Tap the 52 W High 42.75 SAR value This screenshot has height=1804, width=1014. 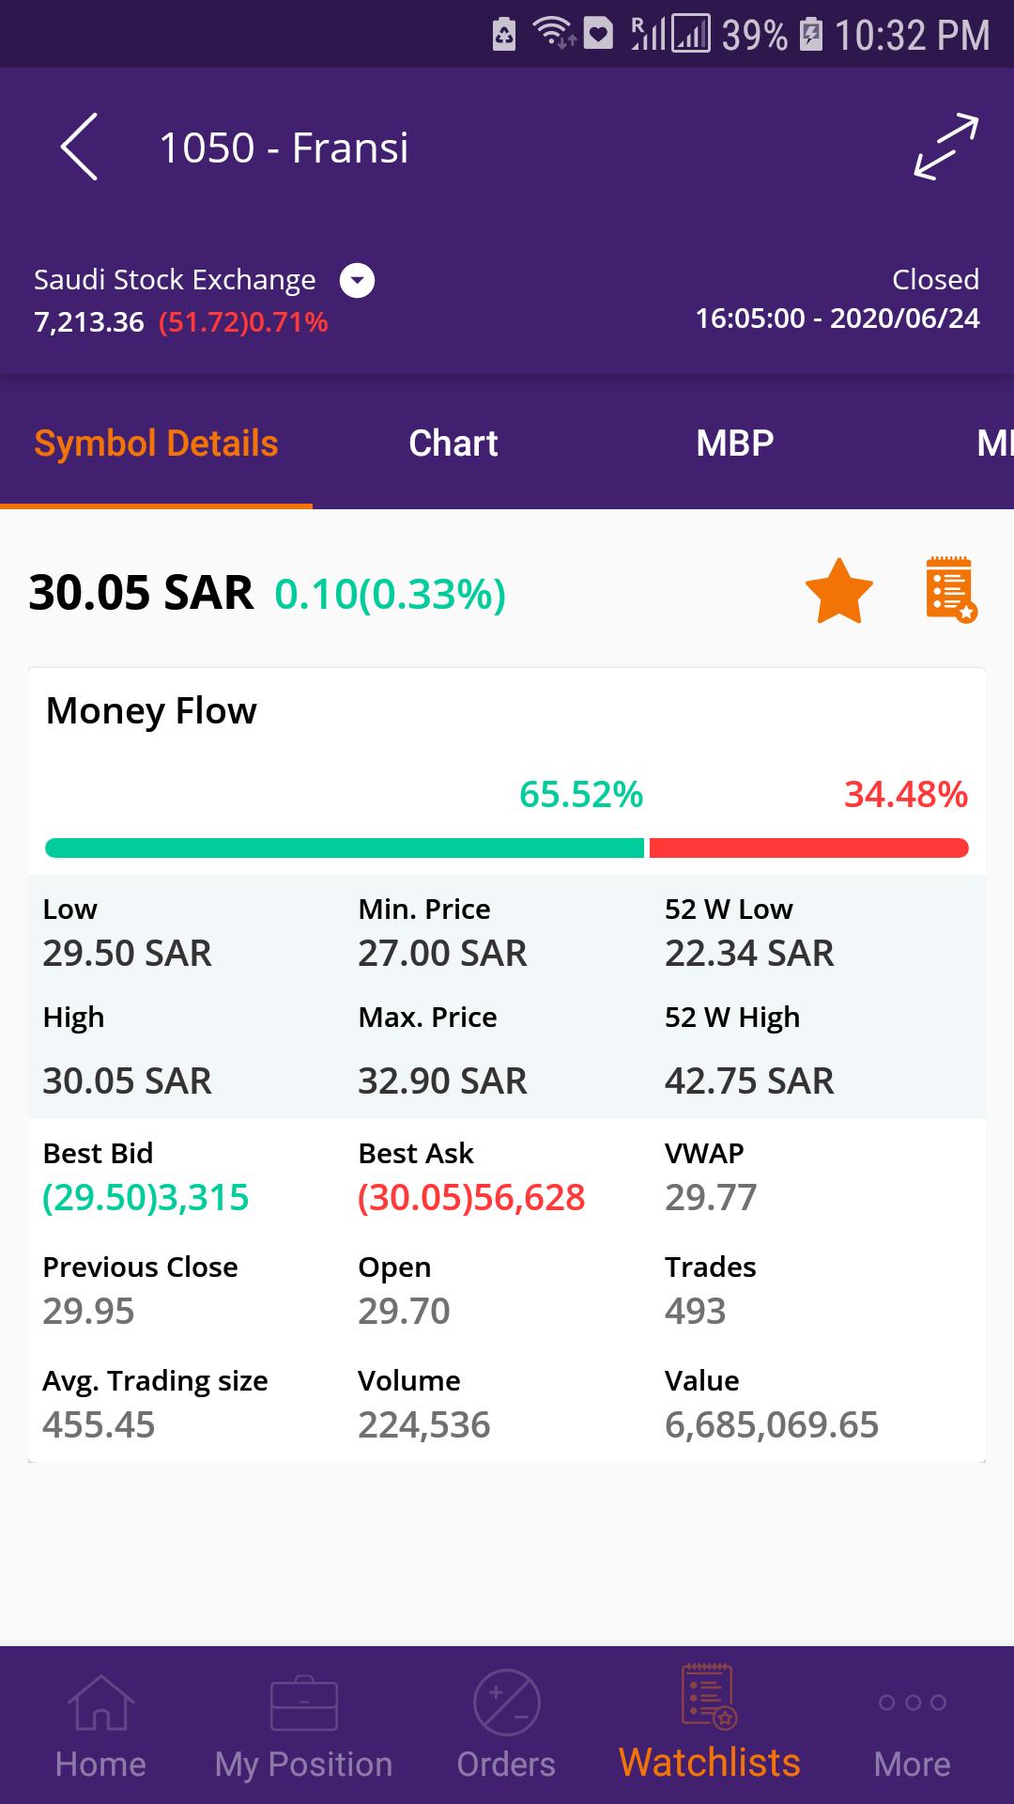pyautogui.click(x=749, y=1081)
